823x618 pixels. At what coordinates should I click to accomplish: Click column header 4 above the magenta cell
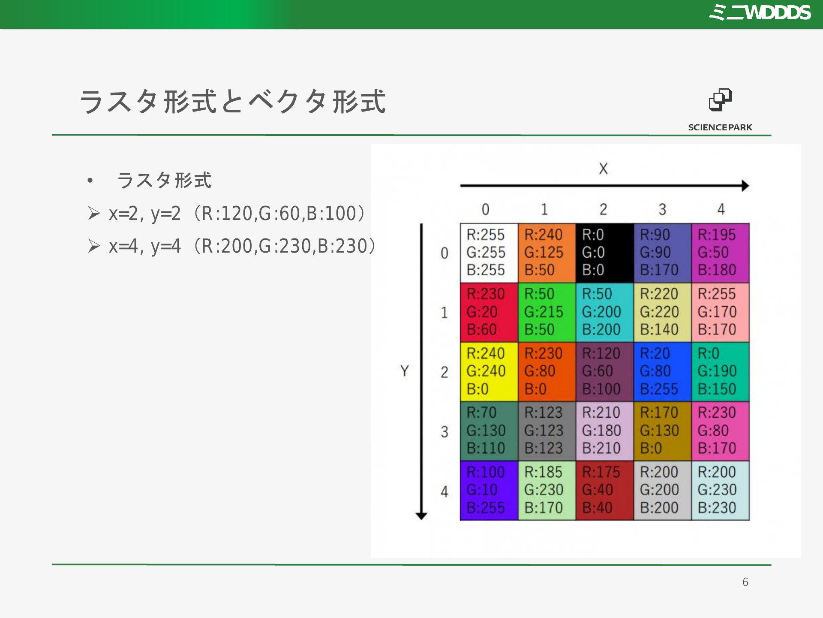coord(721,209)
